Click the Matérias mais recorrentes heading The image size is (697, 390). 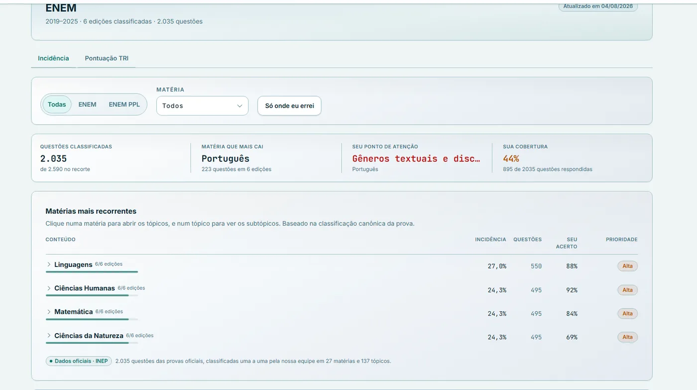(x=91, y=211)
